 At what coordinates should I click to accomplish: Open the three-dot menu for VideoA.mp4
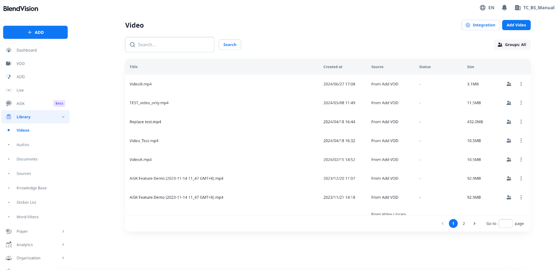(521, 160)
